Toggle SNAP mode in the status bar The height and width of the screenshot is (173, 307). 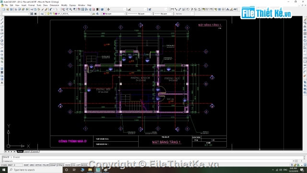(26, 165)
